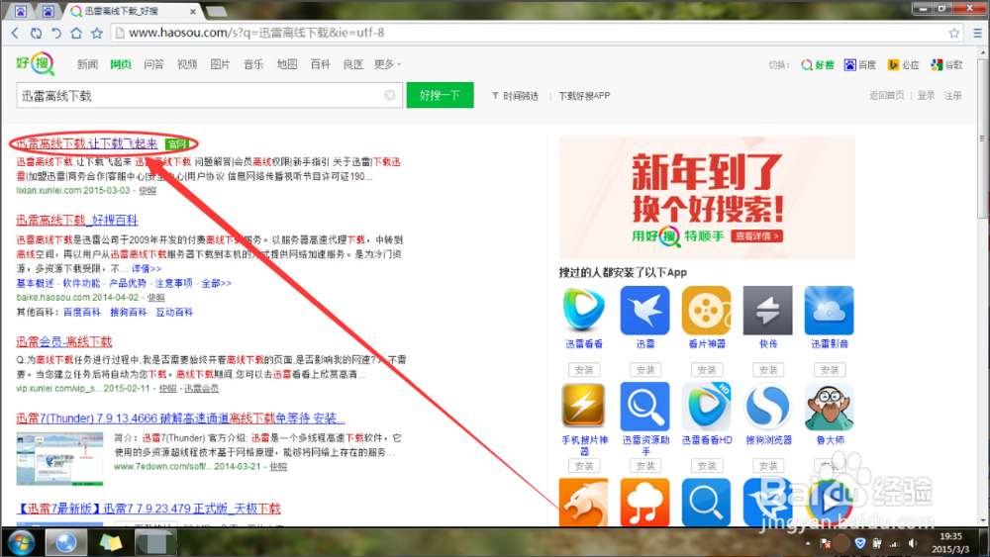Click the Haosou logo
The height and width of the screenshot is (557, 990).
click(x=35, y=63)
